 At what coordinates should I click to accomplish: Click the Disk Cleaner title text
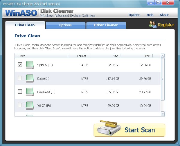(x=57, y=11)
